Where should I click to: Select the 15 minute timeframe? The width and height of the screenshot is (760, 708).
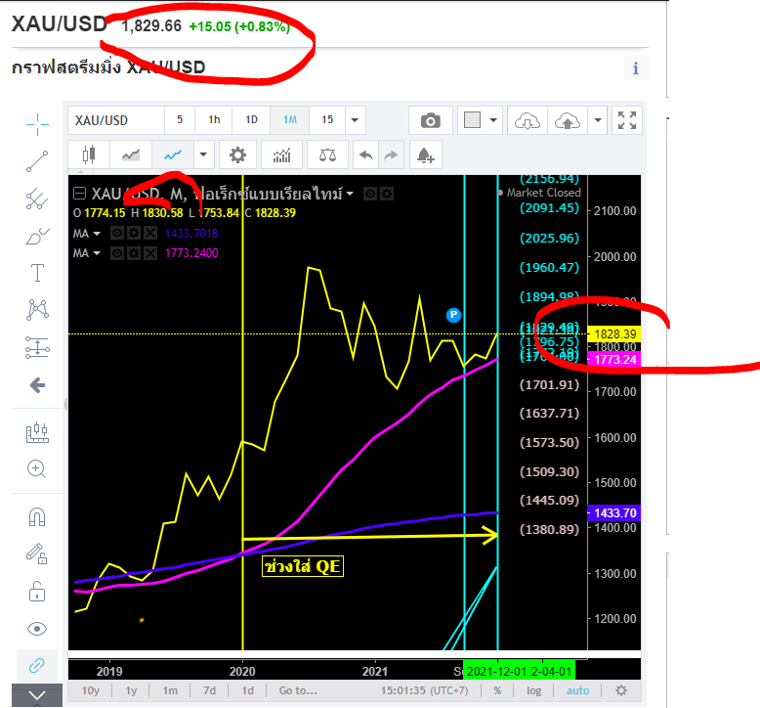[x=327, y=120]
